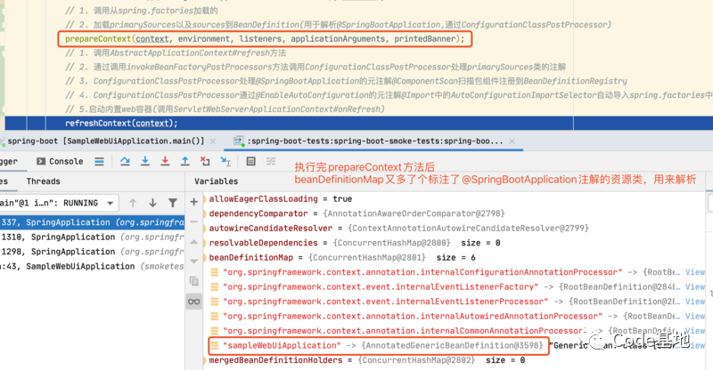Click View link for internalCommonAnnotationProcessor
This screenshot has height=370, width=713.
point(695,331)
